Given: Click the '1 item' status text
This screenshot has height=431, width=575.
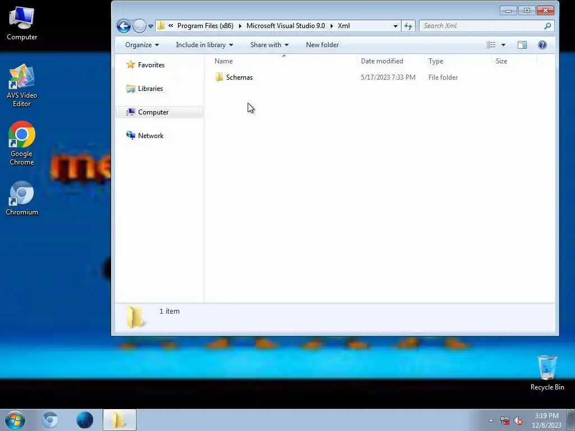Looking at the screenshot, I should 170,311.
